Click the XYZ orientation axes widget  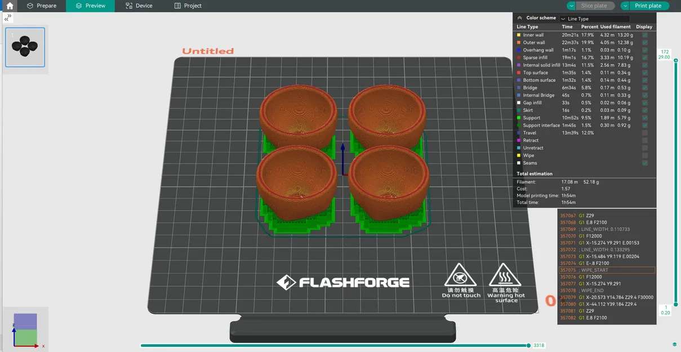(x=26, y=331)
